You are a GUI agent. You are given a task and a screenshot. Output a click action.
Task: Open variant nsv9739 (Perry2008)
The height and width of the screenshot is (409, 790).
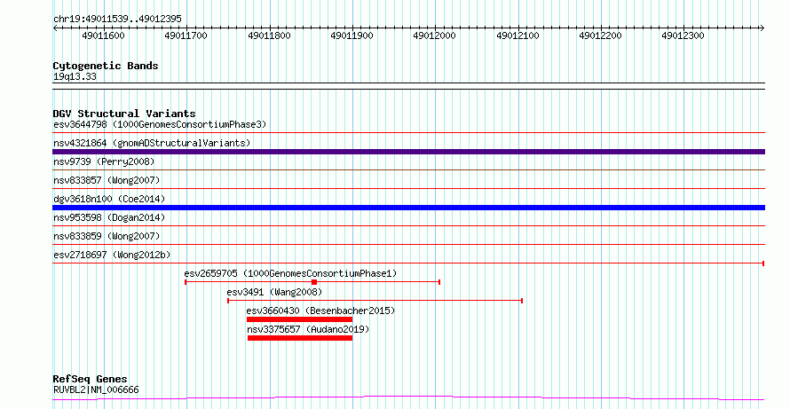(x=104, y=161)
